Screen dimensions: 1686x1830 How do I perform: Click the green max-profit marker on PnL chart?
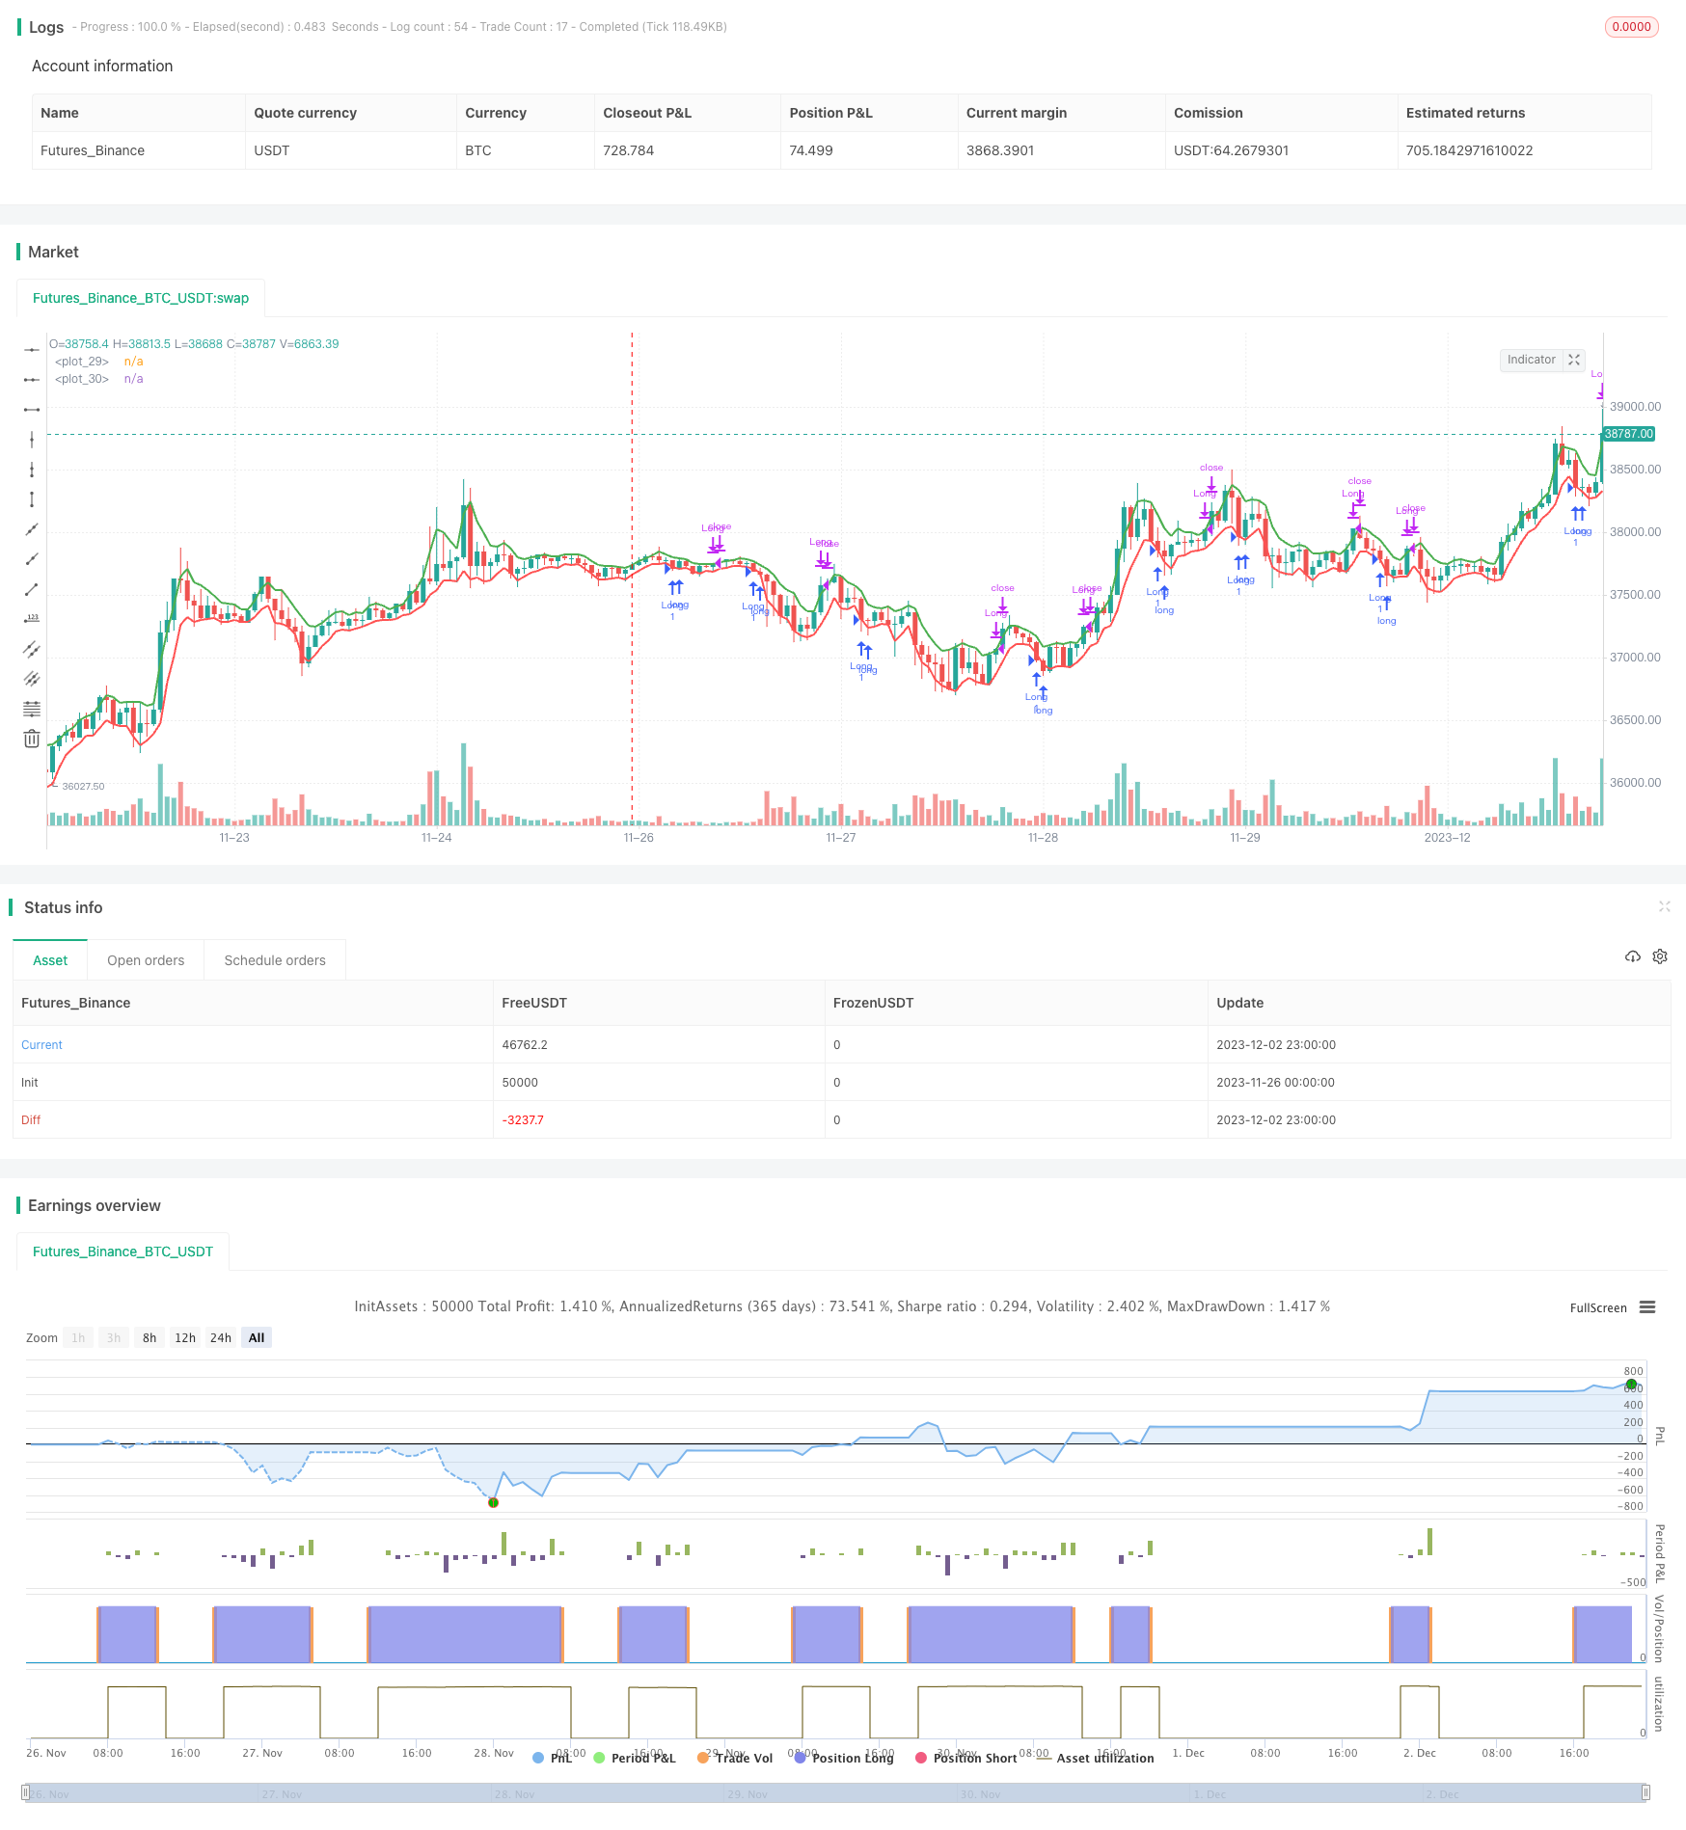pos(1631,1385)
